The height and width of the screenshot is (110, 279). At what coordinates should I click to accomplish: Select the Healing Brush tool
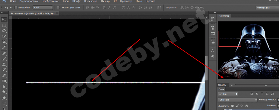pos(4,54)
